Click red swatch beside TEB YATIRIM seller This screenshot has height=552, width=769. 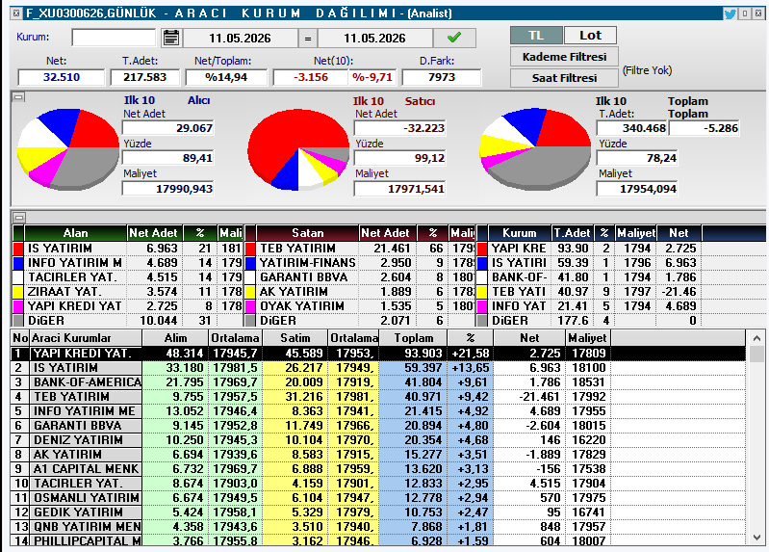[x=250, y=249]
